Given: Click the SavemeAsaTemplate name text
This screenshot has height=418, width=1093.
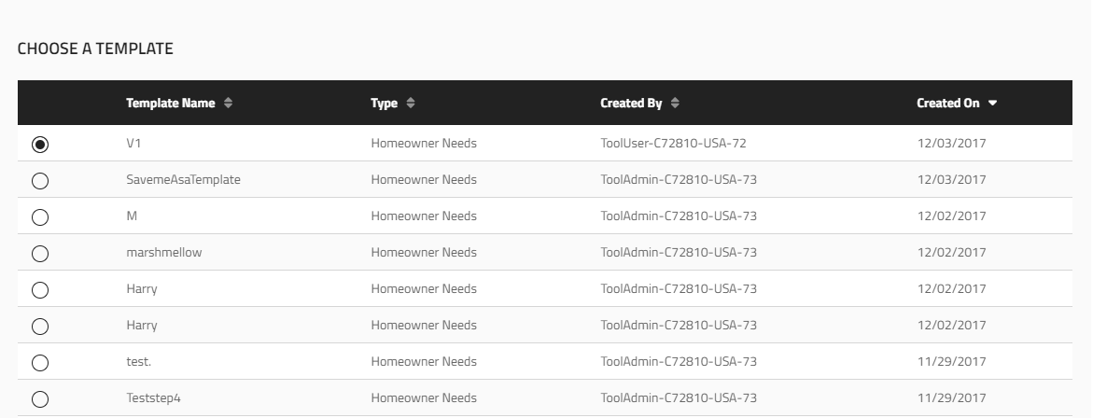Looking at the screenshot, I should (x=183, y=180).
